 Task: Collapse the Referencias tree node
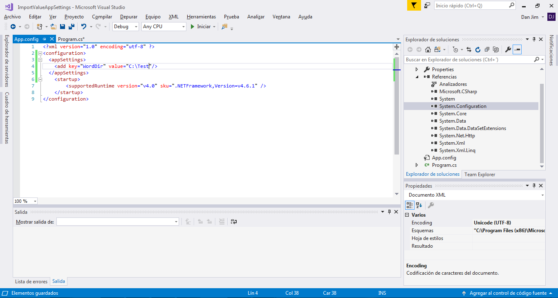417,77
